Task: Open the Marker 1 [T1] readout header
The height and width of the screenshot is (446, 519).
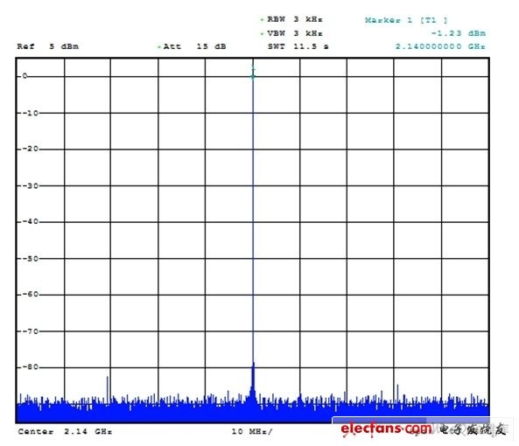Action: pos(406,20)
